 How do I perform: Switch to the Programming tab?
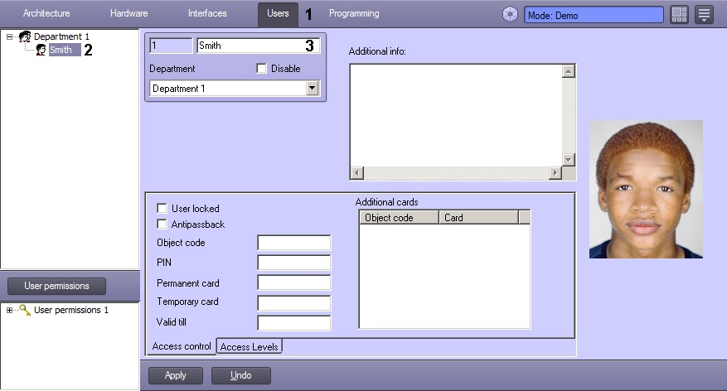354,13
